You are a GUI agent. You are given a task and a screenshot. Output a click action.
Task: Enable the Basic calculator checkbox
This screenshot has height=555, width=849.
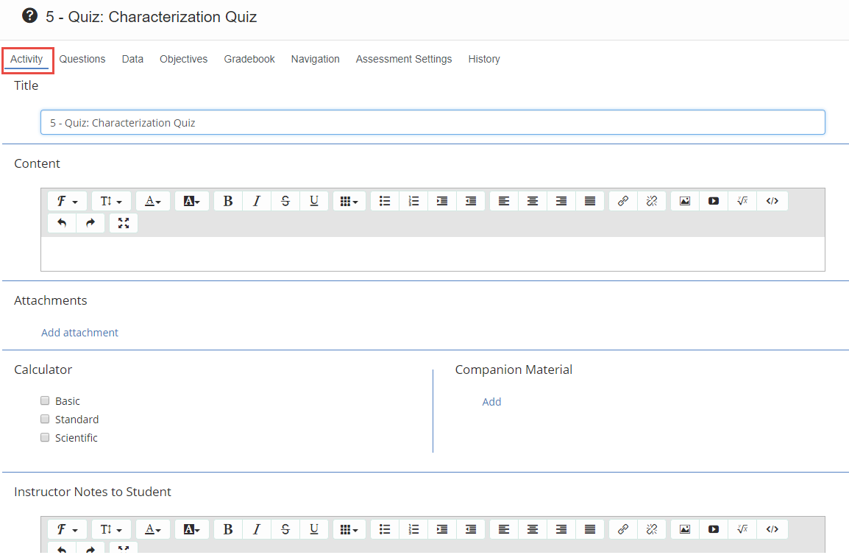pos(46,401)
